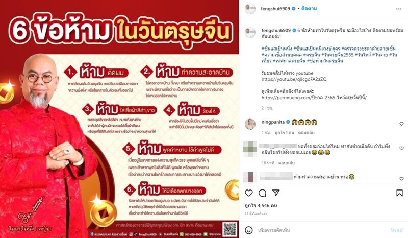Submit comment with โพสต์ button
This screenshot has height=238, width=408.
[x=397, y=230]
